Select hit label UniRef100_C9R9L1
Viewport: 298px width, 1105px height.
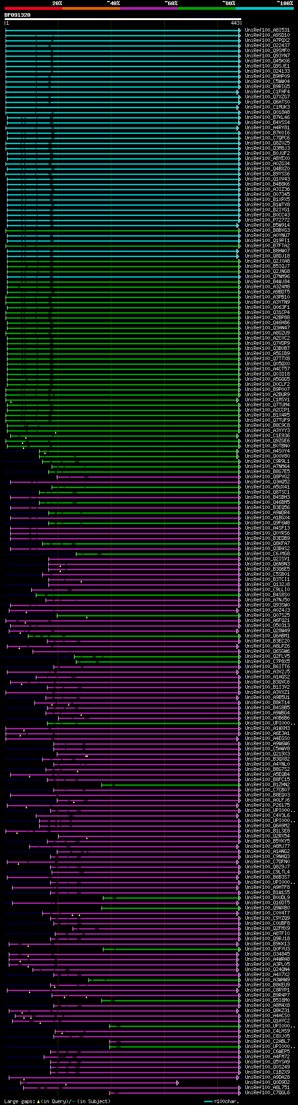[x=267, y=462]
